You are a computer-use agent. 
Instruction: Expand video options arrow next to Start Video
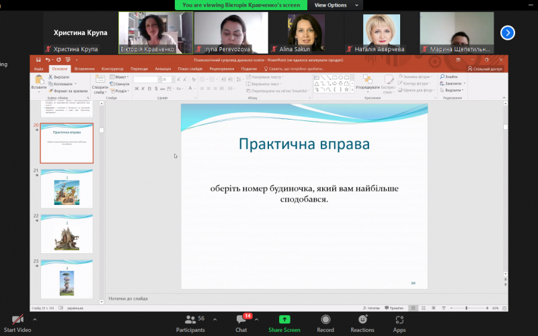tap(35, 320)
